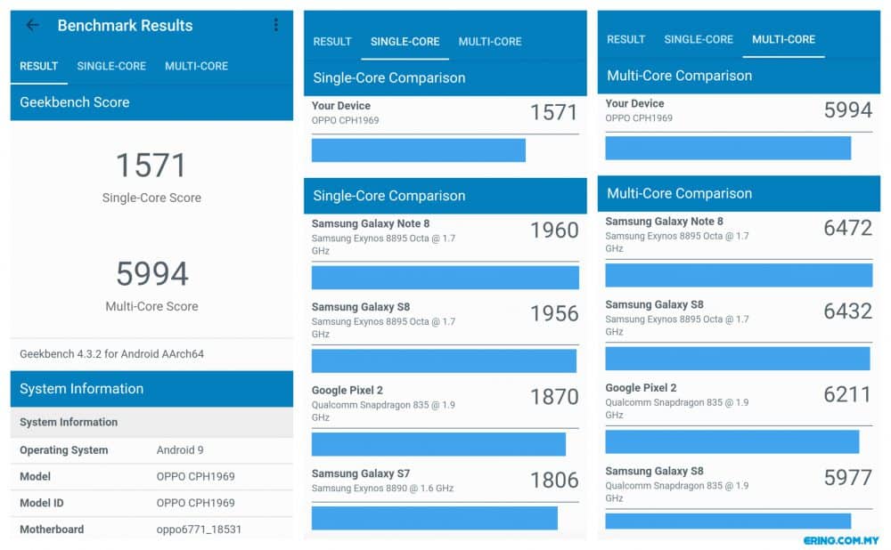The image size is (891, 550).
Task: Switch to MULTI-CORE tab in the left panel
Action: [x=197, y=67]
